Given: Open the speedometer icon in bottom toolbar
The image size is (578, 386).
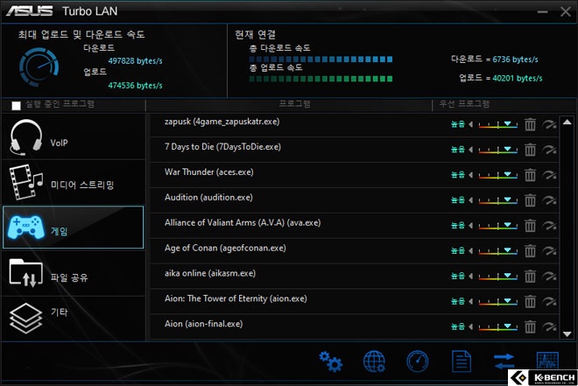Looking at the screenshot, I should 418,361.
